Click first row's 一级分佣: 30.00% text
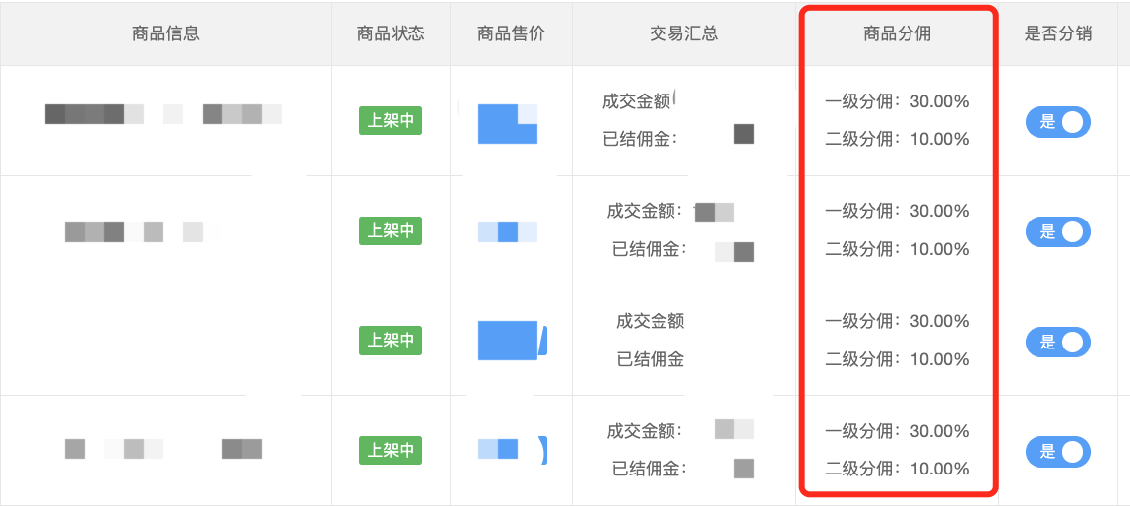This screenshot has height=506, width=1130. [898, 101]
